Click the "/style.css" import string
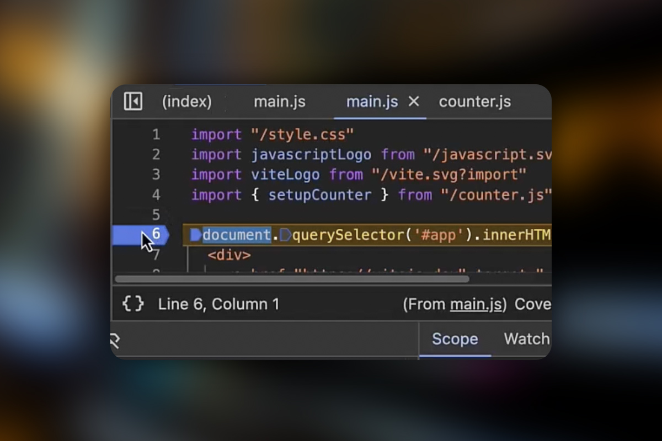The height and width of the screenshot is (441, 662). (x=302, y=135)
